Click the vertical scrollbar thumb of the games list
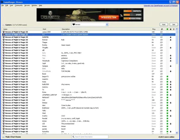The width and height of the screenshot is (180, 140). coord(177,47)
